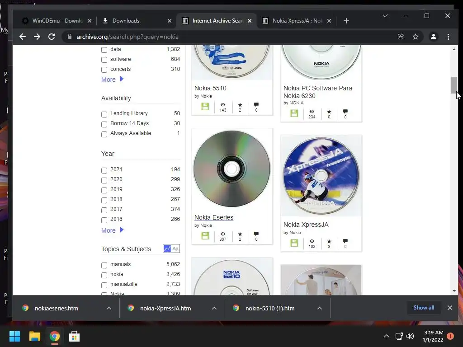This screenshot has height=347, width=463.
Task: Open Microsoft Store from taskbar
Action: [74, 336]
